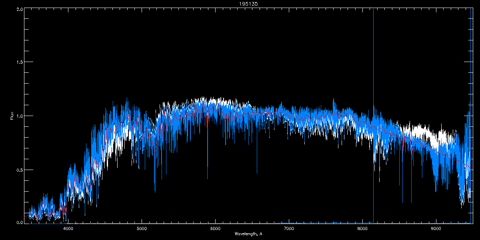The image size is (480, 240).
Task: Click the Wavelength, A x-axis label
Action: [248, 234]
